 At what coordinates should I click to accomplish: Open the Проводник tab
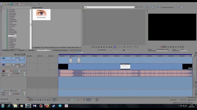click(22, 50)
